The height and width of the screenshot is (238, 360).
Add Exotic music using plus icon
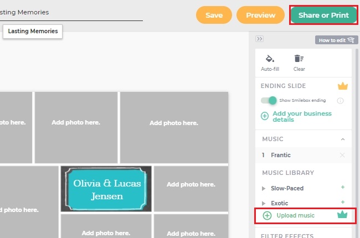pyautogui.click(x=343, y=203)
